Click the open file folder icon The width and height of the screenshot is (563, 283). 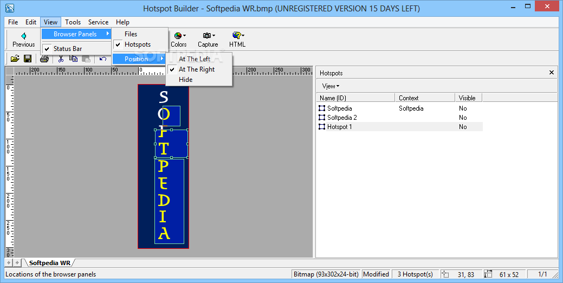[15, 59]
